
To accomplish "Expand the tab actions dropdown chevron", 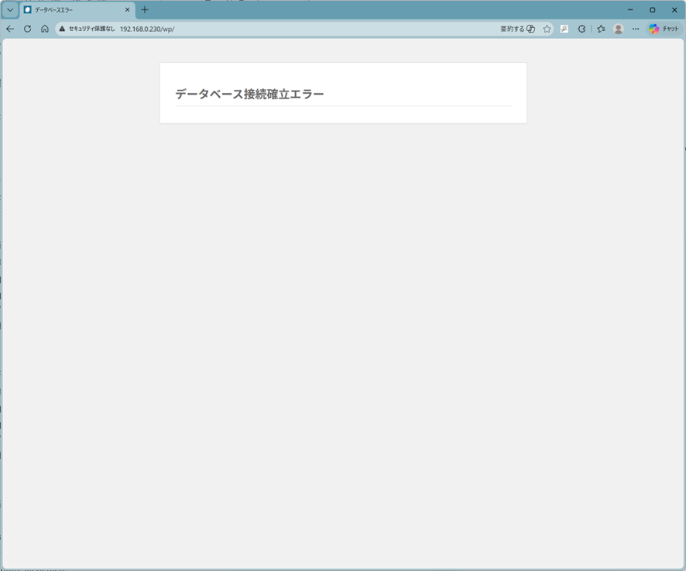I will point(10,10).
